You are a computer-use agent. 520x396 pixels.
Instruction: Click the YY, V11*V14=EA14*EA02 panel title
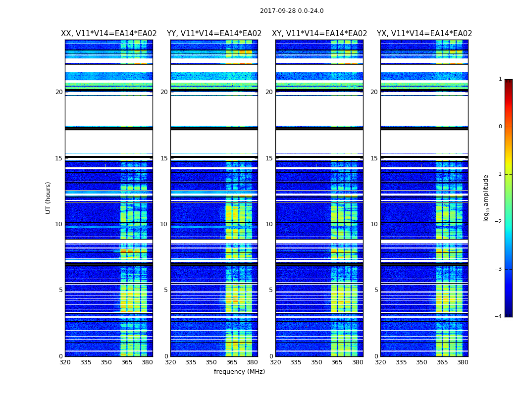214,34
